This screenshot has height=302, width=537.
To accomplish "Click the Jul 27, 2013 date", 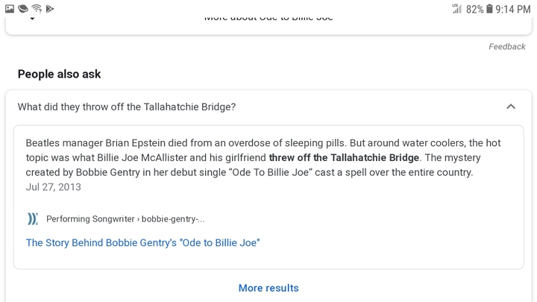I will (x=54, y=187).
